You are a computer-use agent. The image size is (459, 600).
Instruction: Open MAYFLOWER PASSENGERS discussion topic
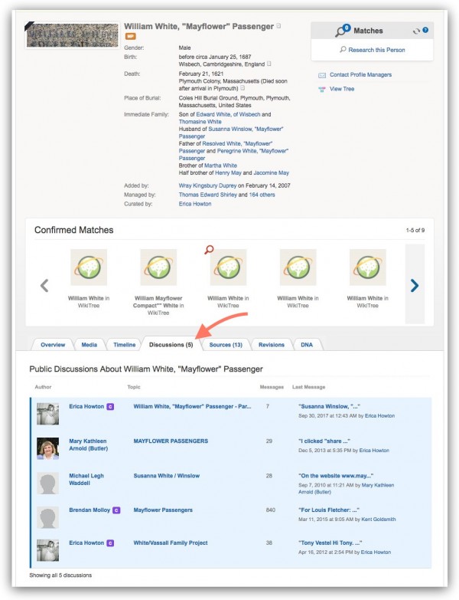tap(171, 441)
